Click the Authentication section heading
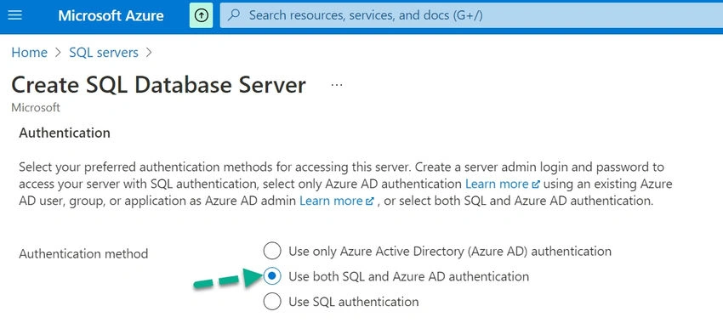 (65, 133)
